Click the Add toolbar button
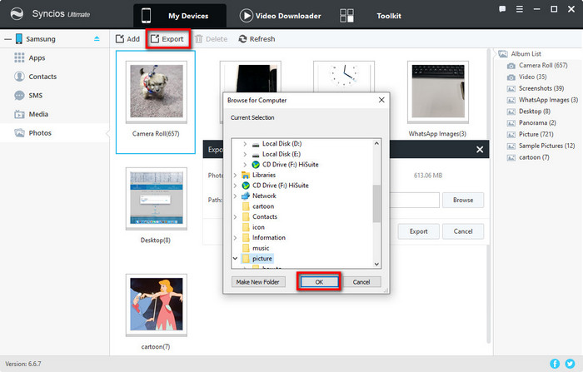Image resolution: width=583 pixels, height=372 pixels. [x=127, y=38]
